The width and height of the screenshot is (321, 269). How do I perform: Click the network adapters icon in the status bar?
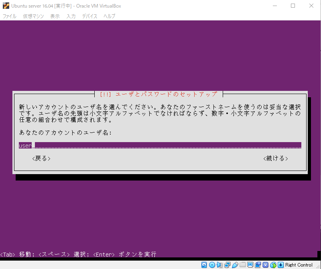[227, 265]
